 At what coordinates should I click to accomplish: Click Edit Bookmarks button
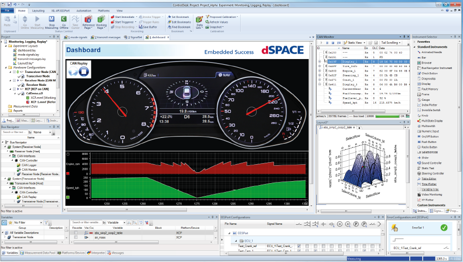pyautogui.click(x=179, y=22)
